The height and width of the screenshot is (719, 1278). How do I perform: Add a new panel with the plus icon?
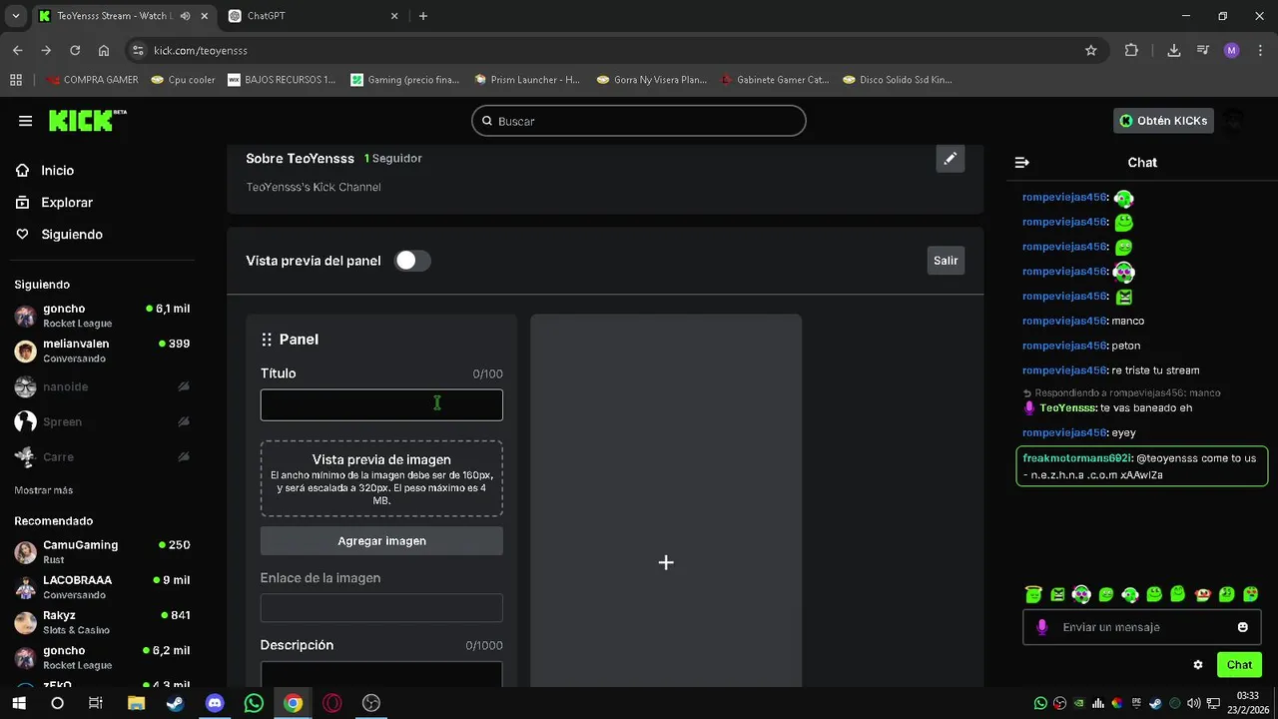(x=666, y=562)
